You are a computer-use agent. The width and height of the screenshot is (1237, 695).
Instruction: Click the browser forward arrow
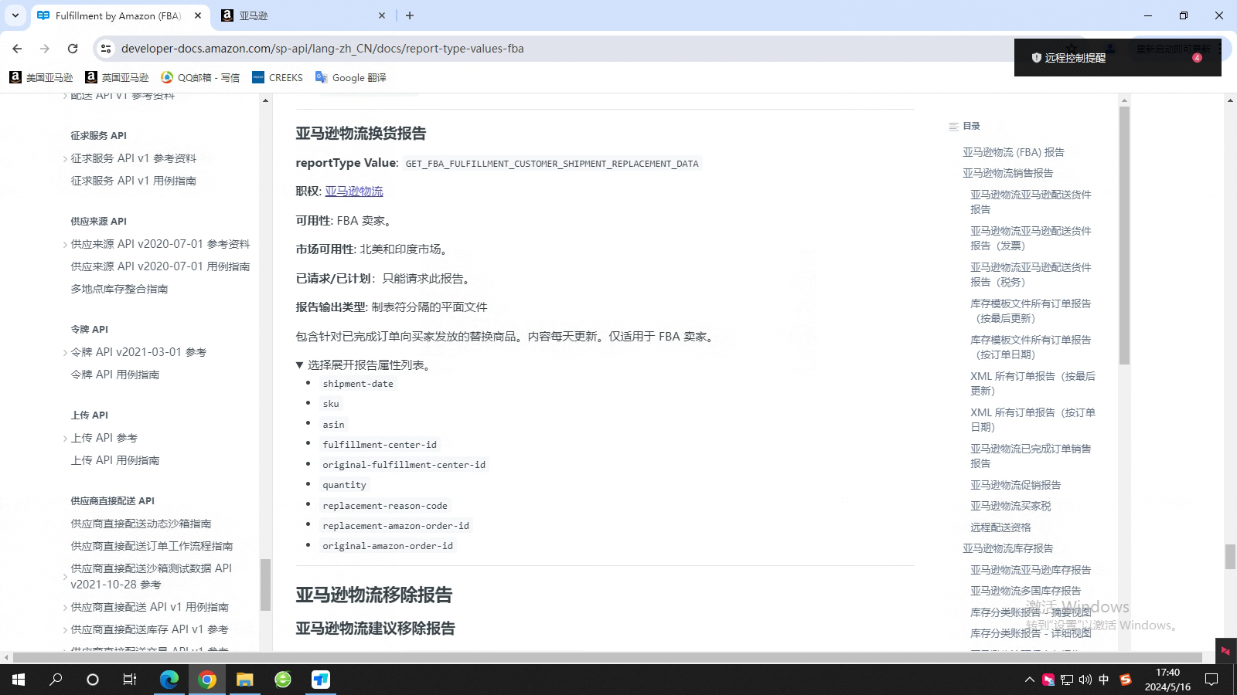45,48
